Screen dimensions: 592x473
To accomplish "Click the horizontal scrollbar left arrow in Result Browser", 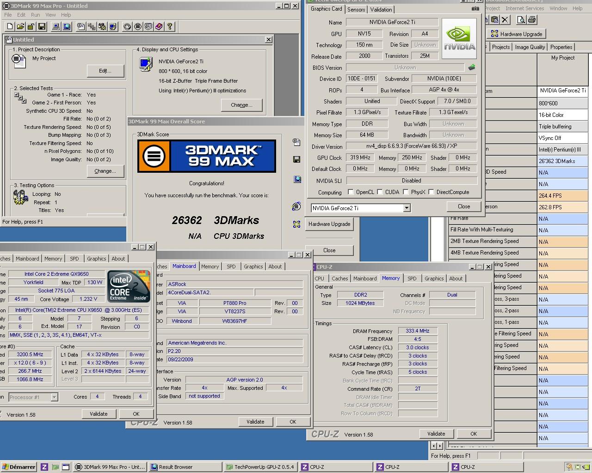I will click(x=434, y=446).
